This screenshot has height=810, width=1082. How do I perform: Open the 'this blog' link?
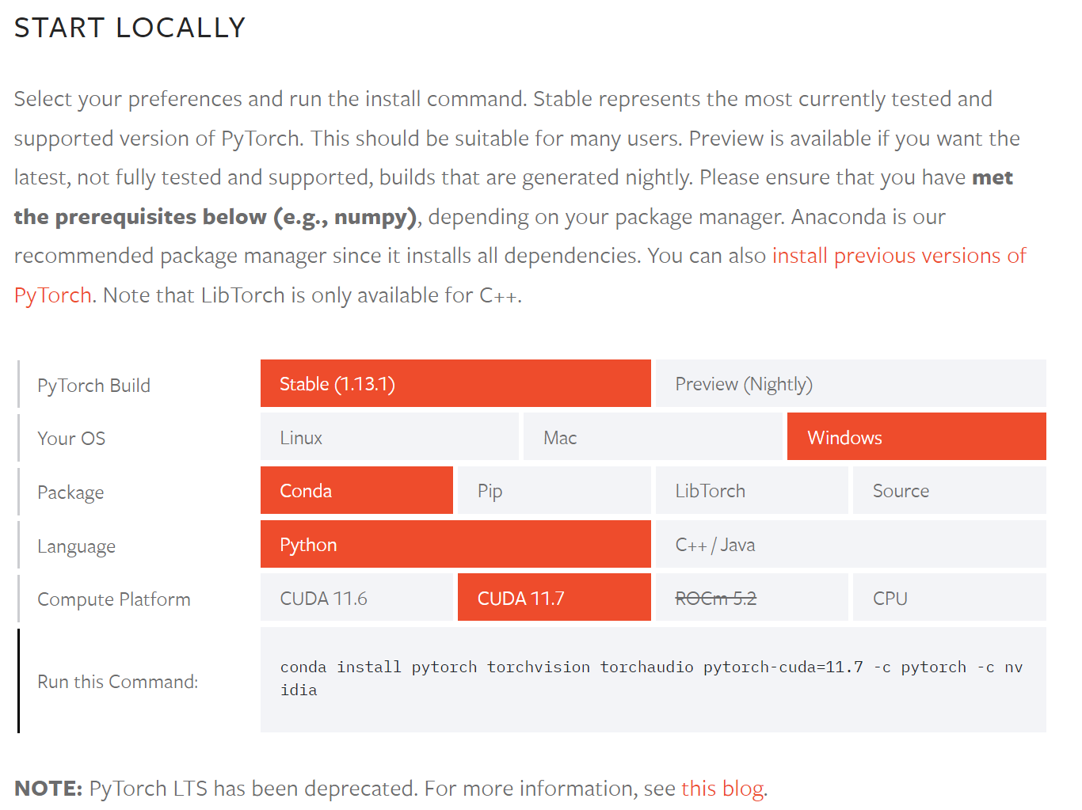point(722,789)
